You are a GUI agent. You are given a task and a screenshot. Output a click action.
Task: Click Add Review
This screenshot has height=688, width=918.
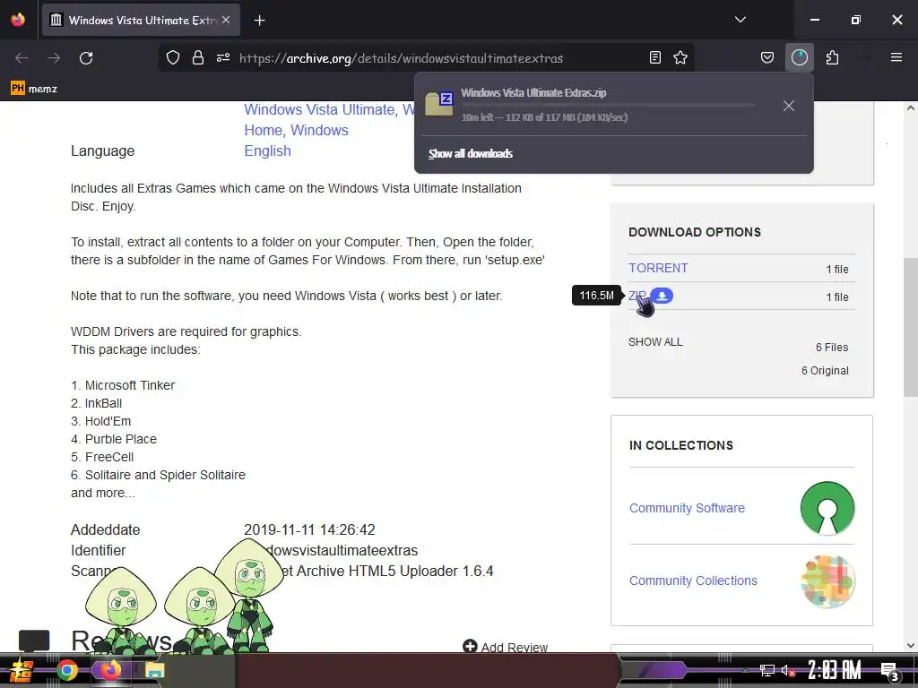click(506, 647)
